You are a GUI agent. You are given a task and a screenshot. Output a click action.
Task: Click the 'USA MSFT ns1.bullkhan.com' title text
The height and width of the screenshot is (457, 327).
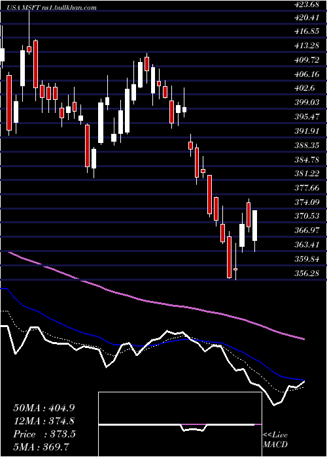52,8
